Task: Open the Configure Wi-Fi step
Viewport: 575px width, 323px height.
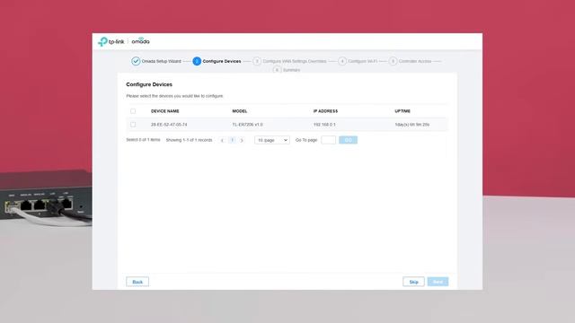Action: pyautogui.click(x=358, y=61)
